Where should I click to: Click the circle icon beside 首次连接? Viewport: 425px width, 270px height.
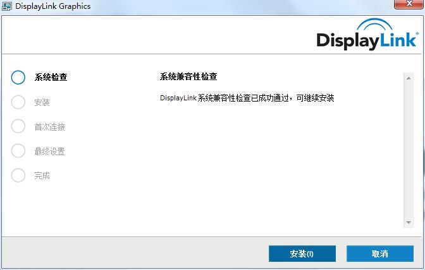pyautogui.click(x=18, y=127)
